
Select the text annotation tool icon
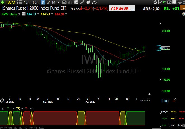64,2
